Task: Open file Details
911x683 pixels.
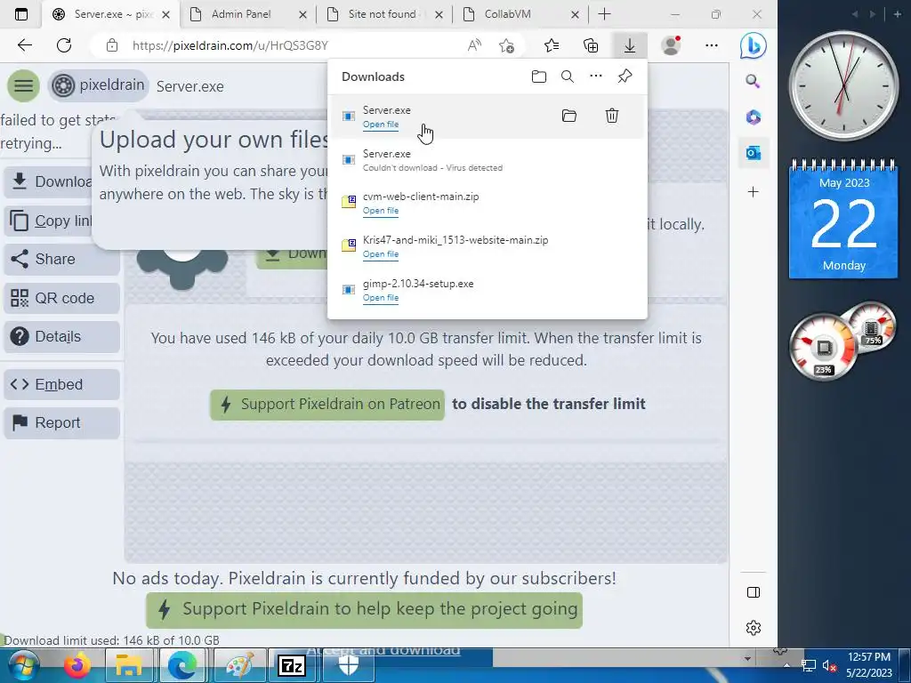Action: click(x=61, y=337)
